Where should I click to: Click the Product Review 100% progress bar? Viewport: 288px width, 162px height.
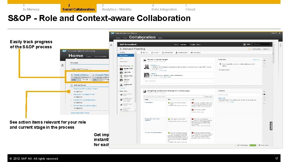click(x=76, y=80)
